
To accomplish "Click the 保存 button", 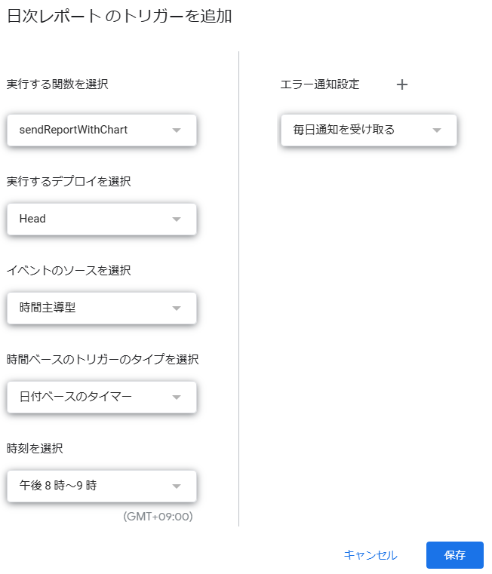I will [x=454, y=555].
